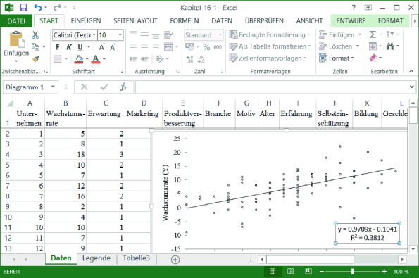Activate the Format Painter brush
The image size is (419, 278).
(36, 59)
